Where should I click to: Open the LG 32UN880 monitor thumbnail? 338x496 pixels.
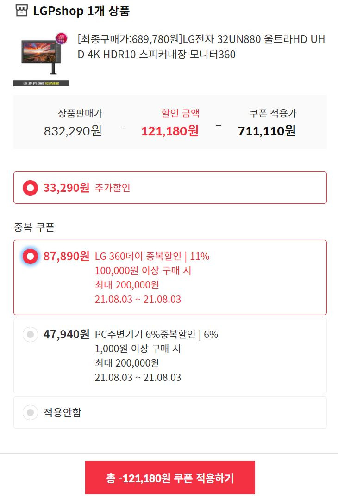tap(41, 59)
